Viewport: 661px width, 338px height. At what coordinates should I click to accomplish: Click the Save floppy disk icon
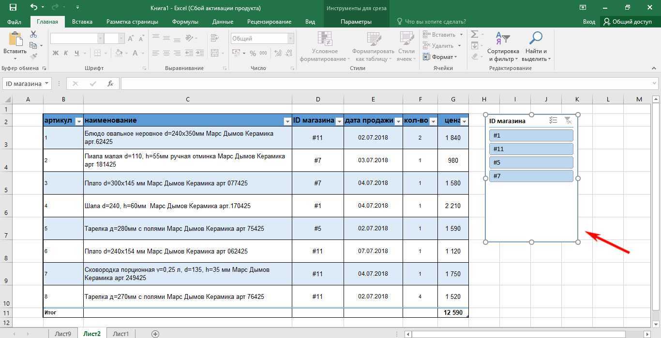[13, 8]
